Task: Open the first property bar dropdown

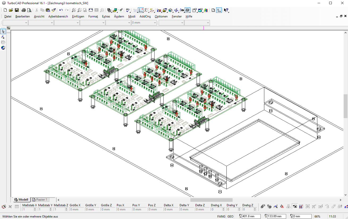Action: point(26,23)
